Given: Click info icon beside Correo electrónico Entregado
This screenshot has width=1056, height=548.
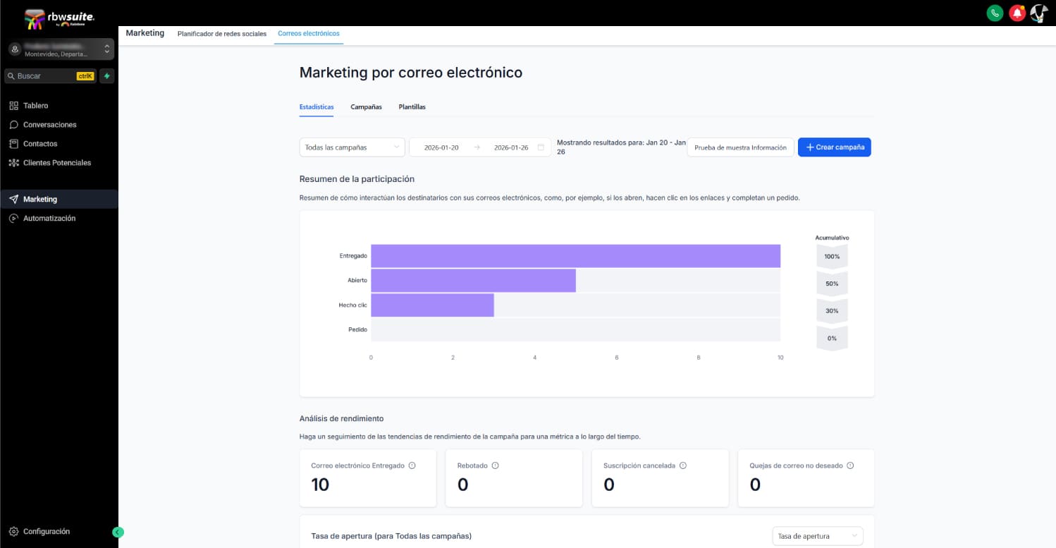Looking at the screenshot, I should point(412,465).
